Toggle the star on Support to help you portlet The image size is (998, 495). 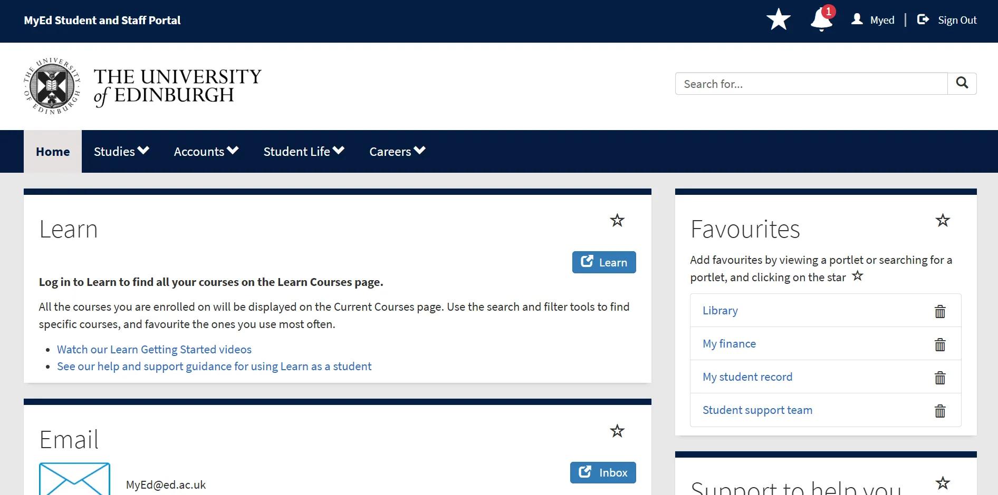943,482
